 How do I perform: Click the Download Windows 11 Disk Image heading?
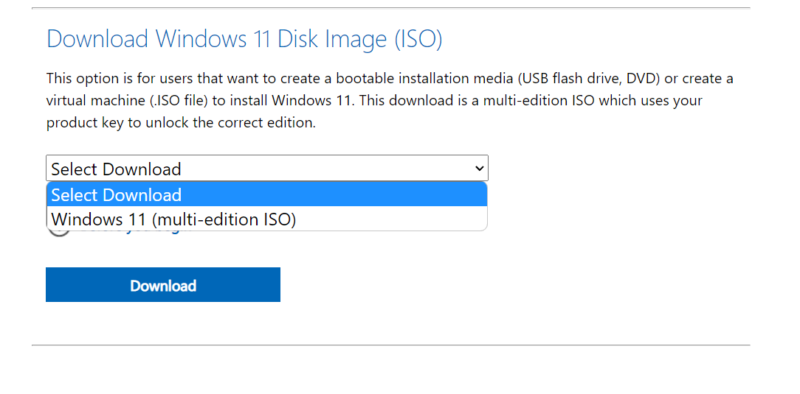coord(244,39)
